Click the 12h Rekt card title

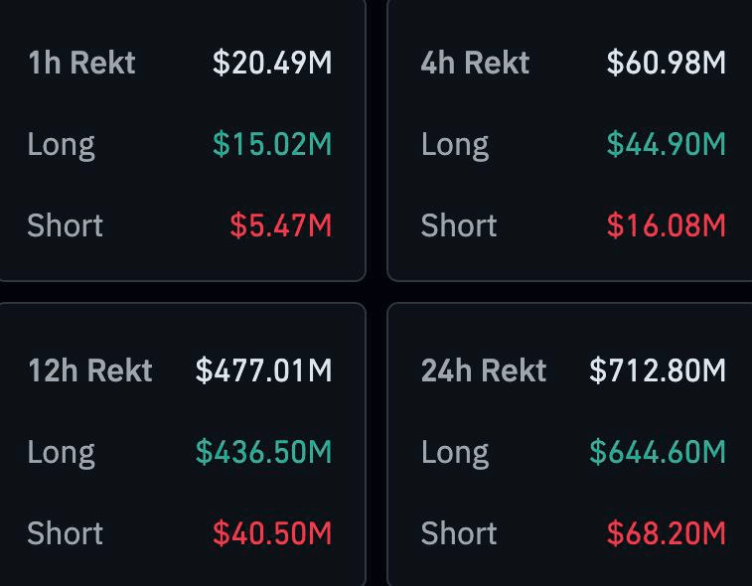90,371
